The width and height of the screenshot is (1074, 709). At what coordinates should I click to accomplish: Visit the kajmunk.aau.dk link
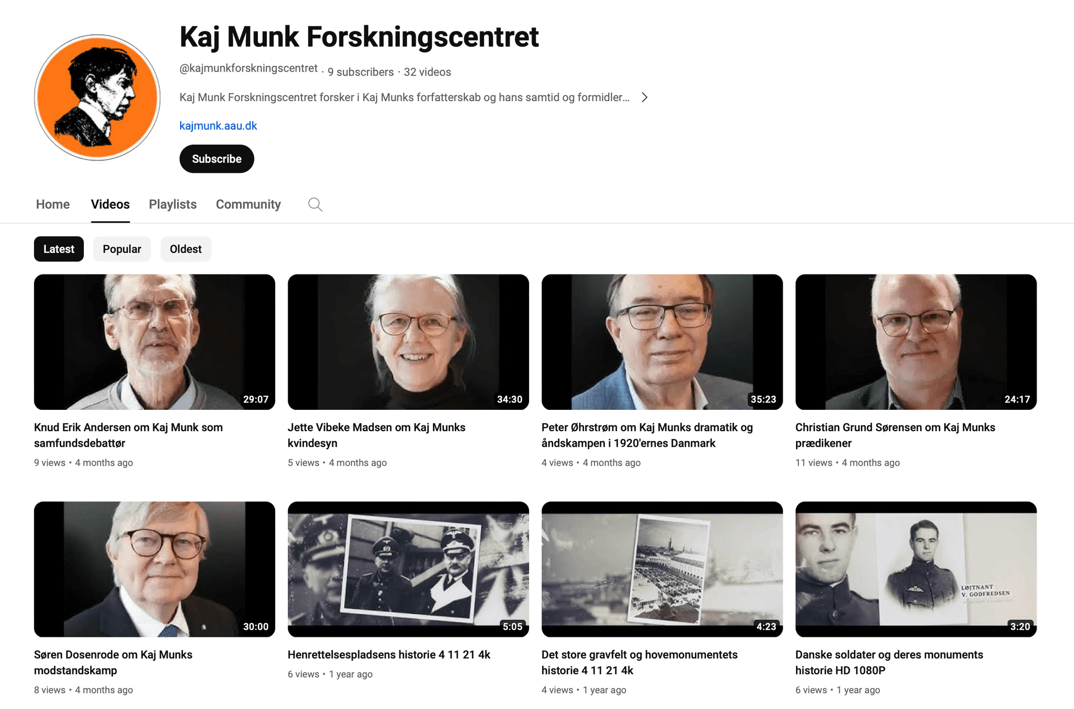tap(218, 126)
